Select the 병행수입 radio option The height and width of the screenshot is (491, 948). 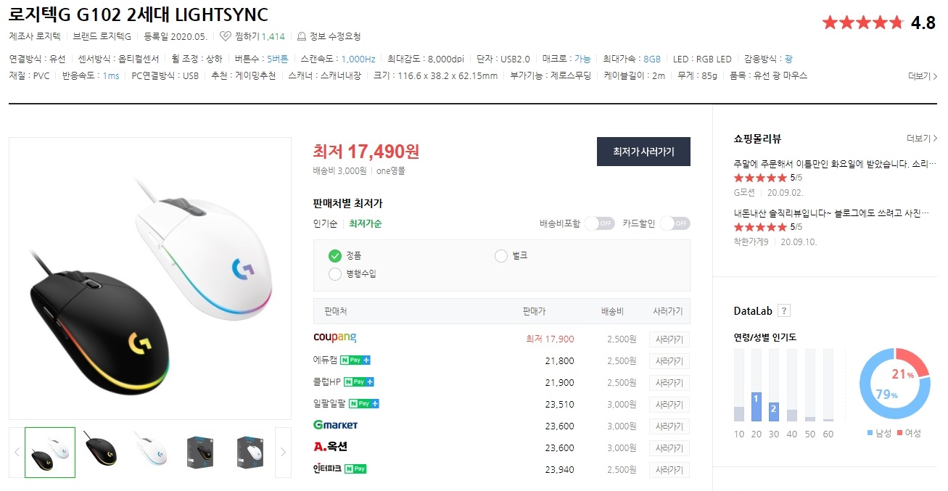point(334,274)
